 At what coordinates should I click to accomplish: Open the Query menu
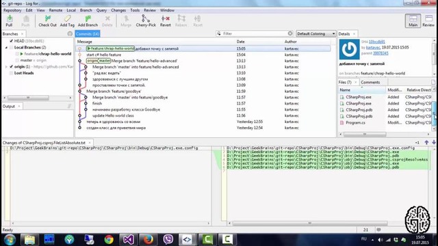[x=101, y=10]
